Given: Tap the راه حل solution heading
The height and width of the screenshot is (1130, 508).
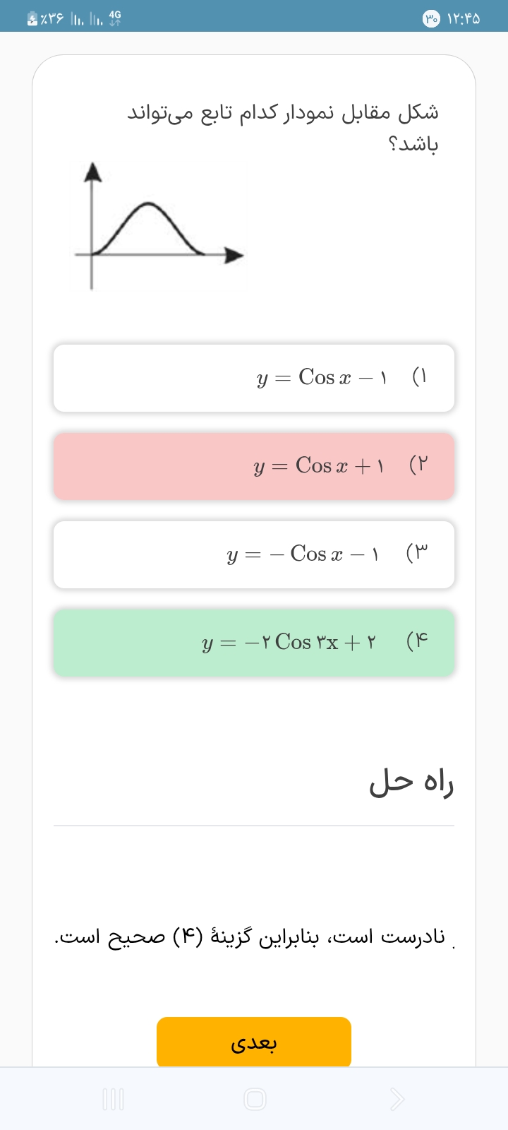Looking at the screenshot, I should [411, 783].
